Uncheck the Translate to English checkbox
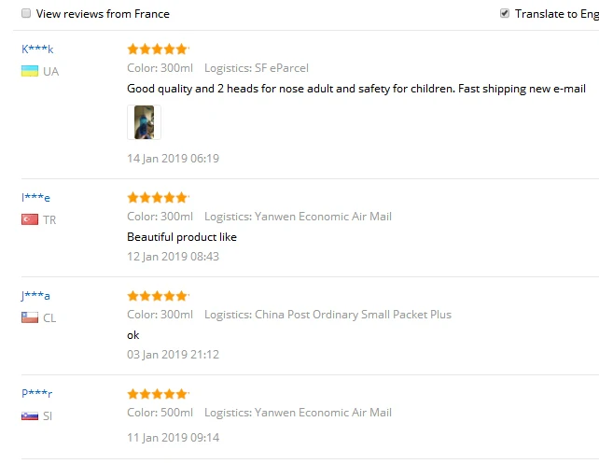The height and width of the screenshot is (464, 599). click(504, 13)
